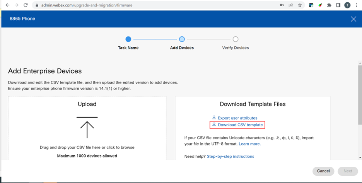Click the rainbow feather extension icon
This screenshot has width=362, height=183.
click(320, 5)
